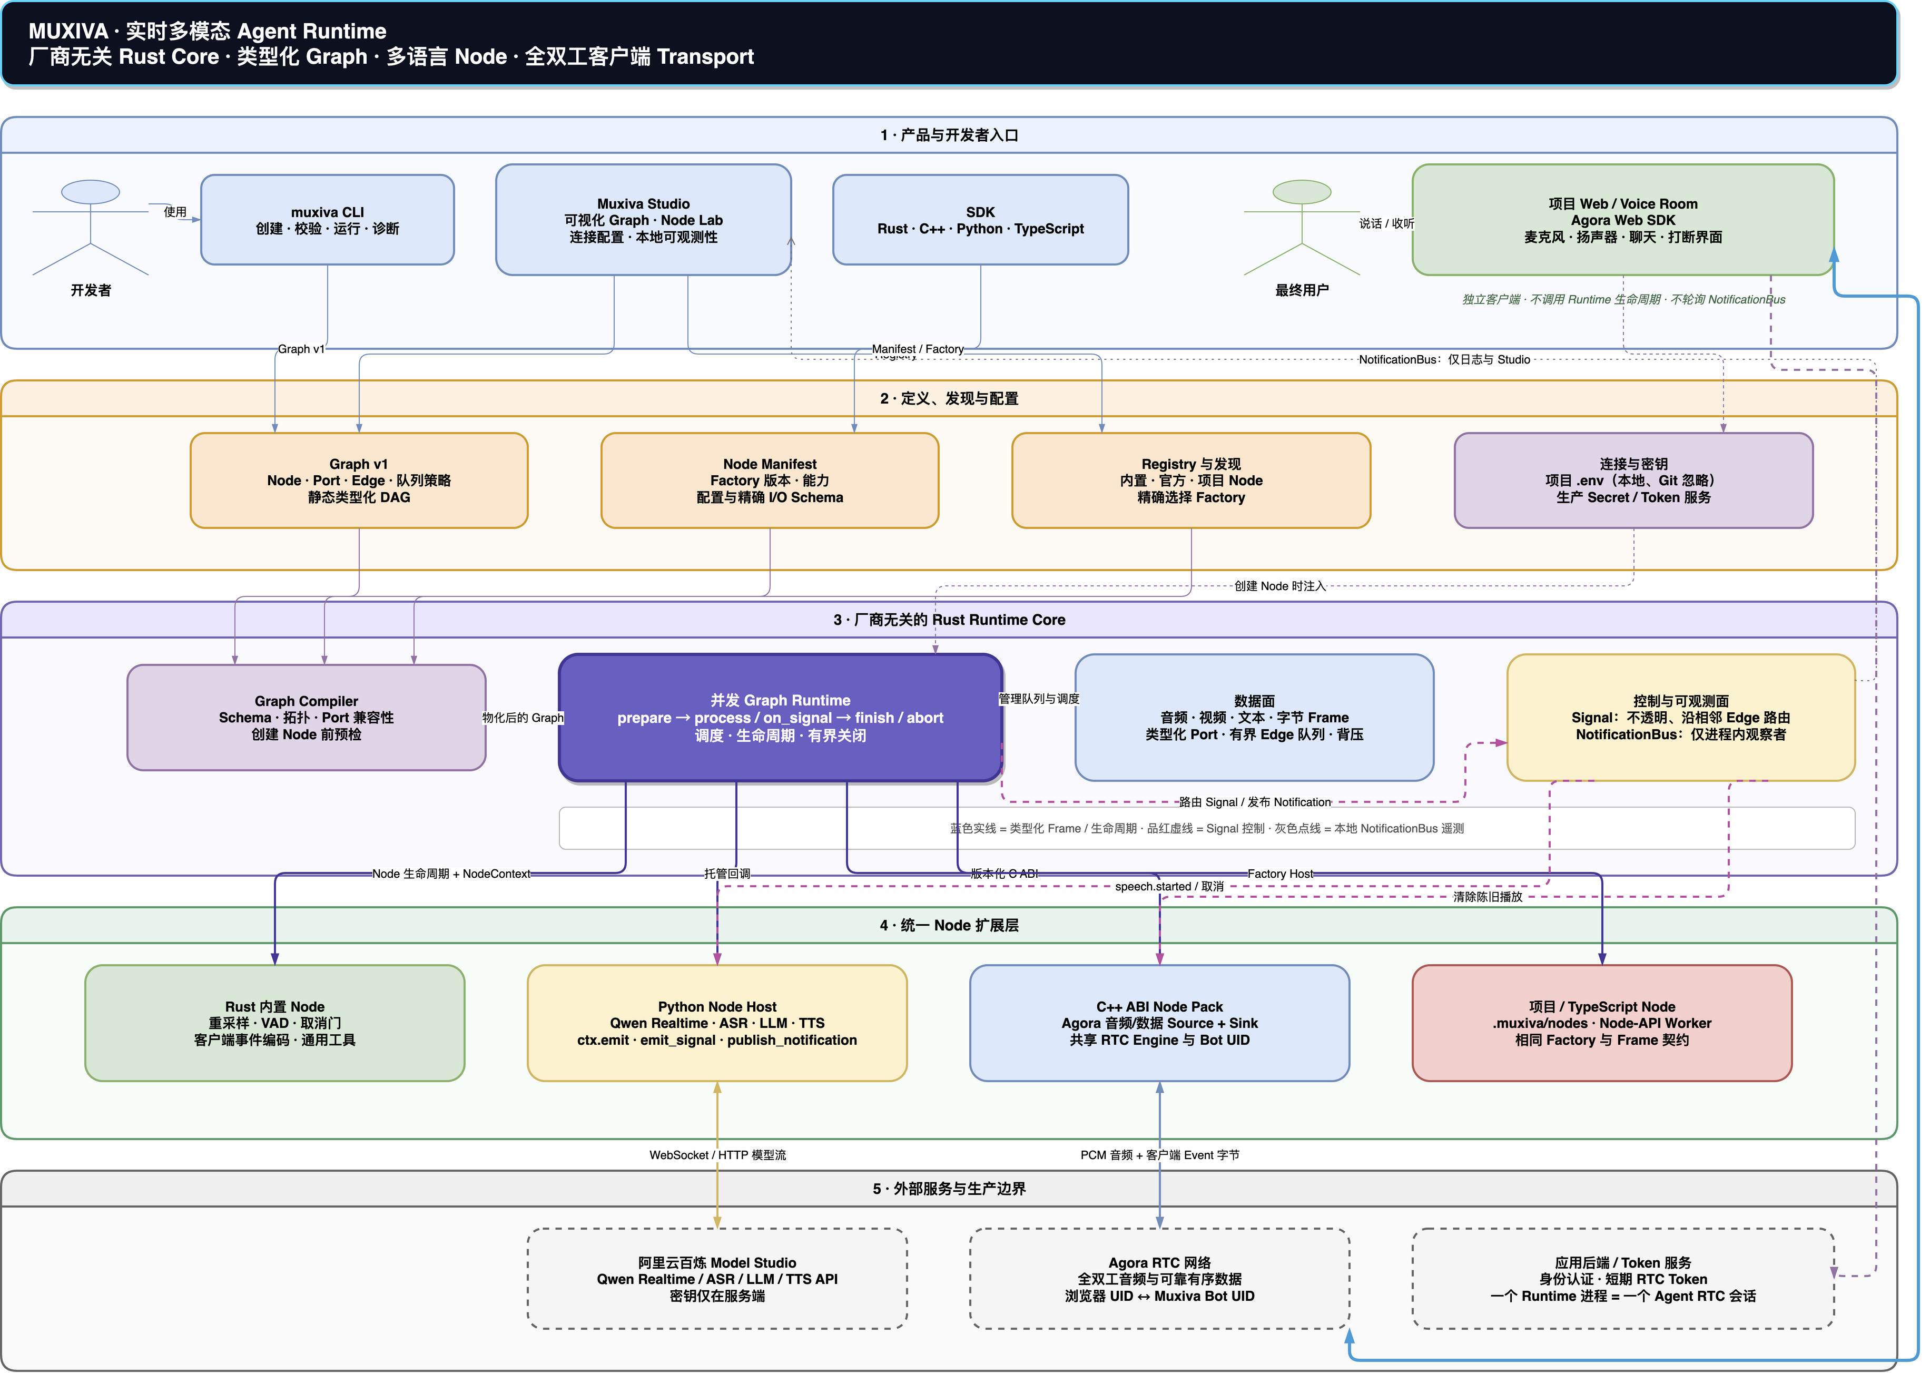Click the Registry 与发现 box
The width and height of the screenshot is (1930, 1373).
pos(1190,480)
